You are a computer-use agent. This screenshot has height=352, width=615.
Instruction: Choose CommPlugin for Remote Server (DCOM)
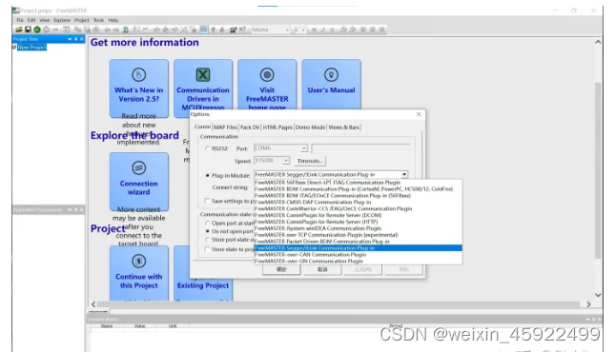coord(359,215)
